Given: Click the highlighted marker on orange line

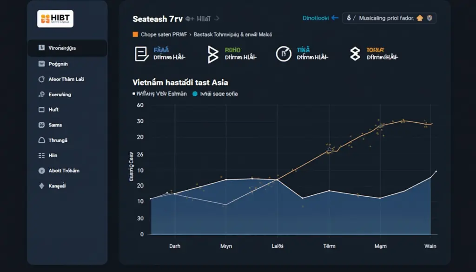Looking at the screenshot, I should tap(330, 150).
